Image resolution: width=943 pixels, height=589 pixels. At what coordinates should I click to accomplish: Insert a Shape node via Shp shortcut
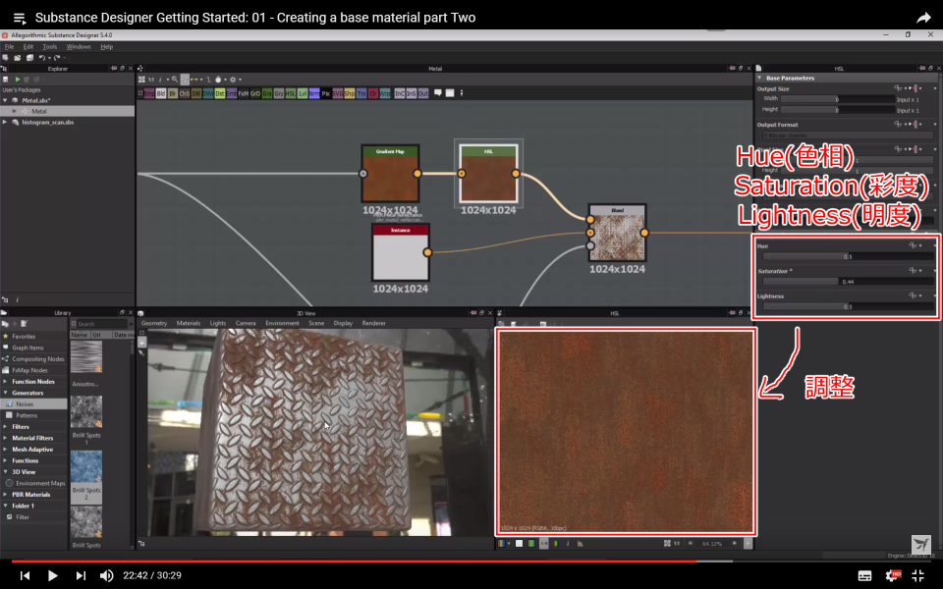[350, 93]
